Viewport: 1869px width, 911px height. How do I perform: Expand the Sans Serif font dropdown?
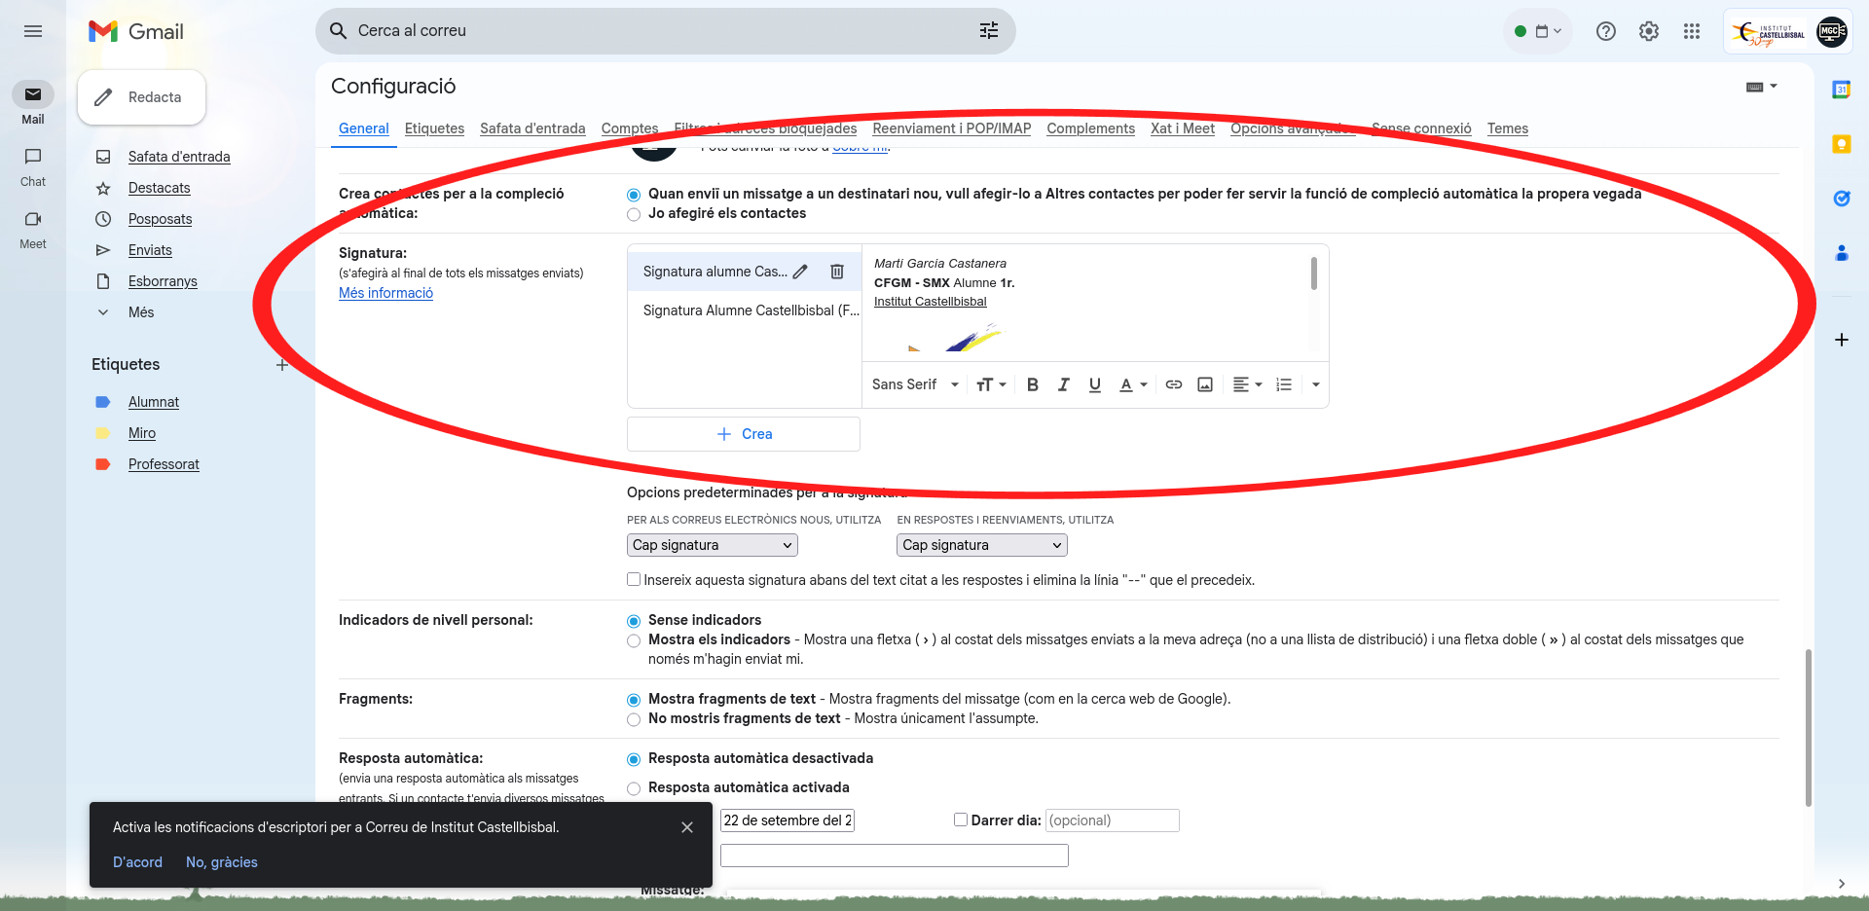click(915, 384)
